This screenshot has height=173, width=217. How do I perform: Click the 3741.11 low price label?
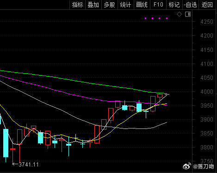(29, 165)
